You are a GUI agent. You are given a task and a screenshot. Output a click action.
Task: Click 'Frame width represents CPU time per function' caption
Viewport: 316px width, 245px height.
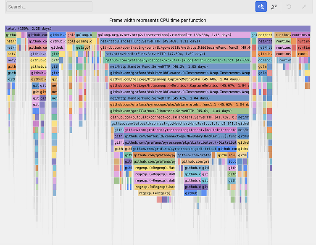(x=158, y=20)
